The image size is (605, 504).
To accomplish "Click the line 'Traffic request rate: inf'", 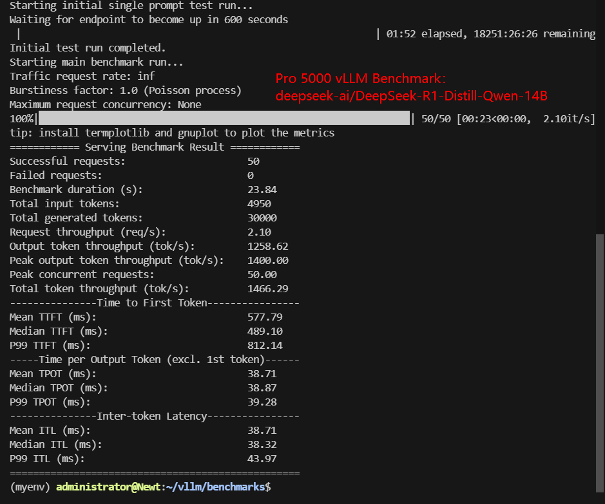I will (x=82, y=76).
